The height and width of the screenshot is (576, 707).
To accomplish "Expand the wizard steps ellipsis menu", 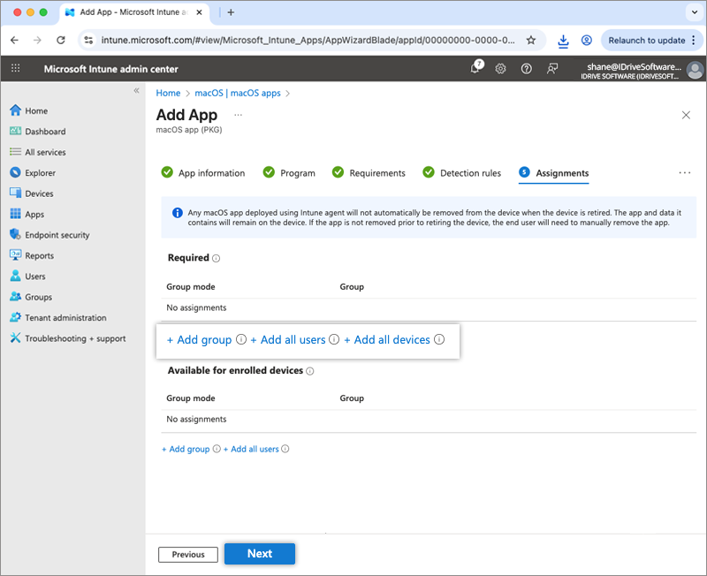I will tap(684, 173).
